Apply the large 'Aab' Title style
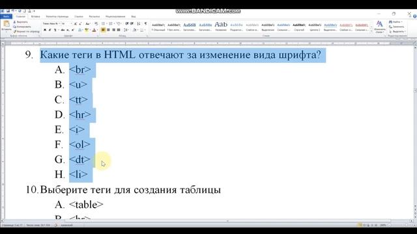Screen dimensions: 417x234 click(221, 27)
